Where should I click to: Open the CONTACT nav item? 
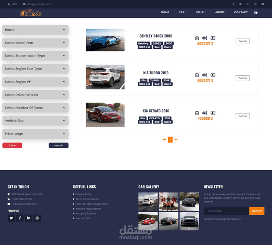[241, 12]
